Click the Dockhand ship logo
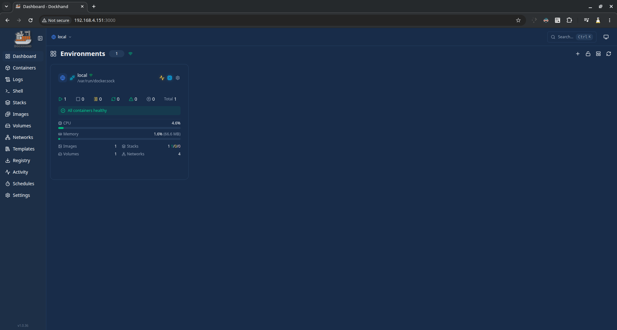Image resolution: width=617 pixels, height=330 pixels. coord(23,39)
